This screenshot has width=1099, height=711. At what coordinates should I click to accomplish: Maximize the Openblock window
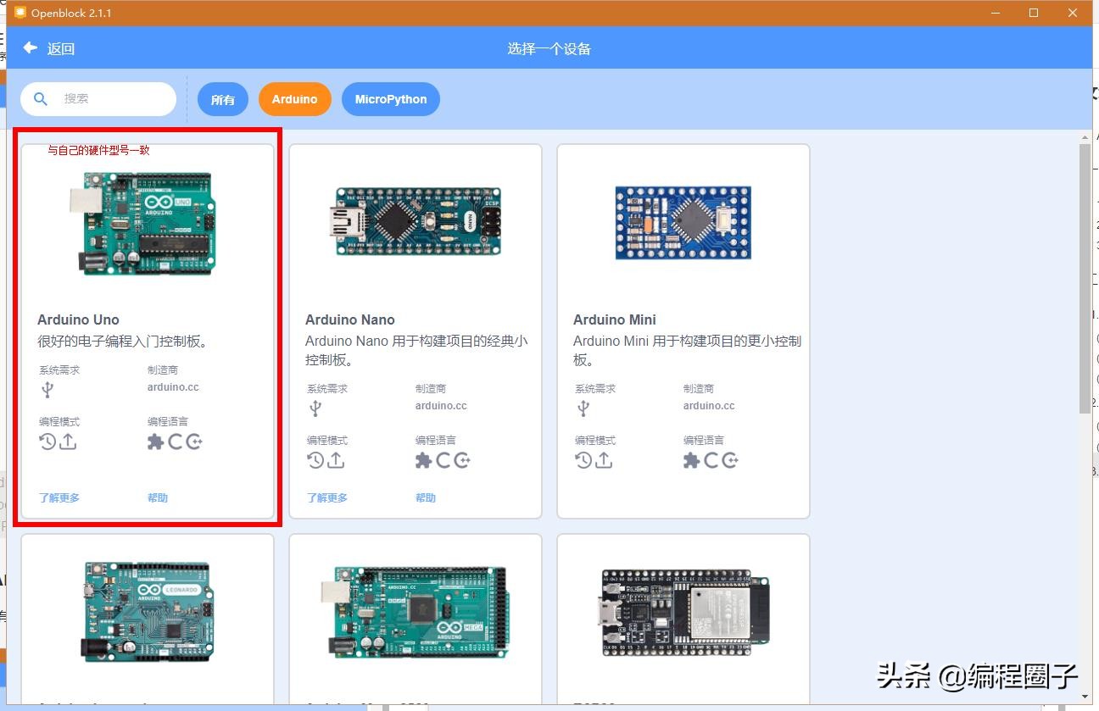(x=1034, y=13)
